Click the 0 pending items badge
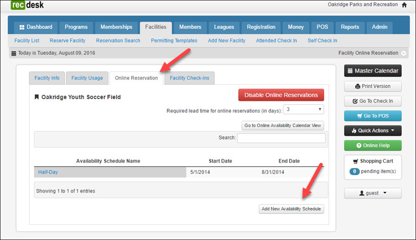This screenshot has height=240, width=416. tap(354, 171)
